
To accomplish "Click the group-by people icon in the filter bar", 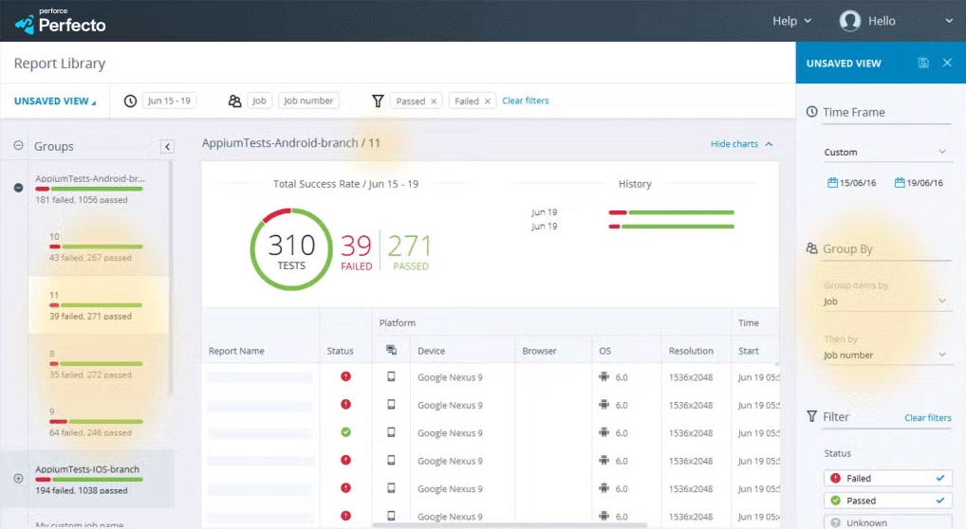I will [x=234, y=101].
